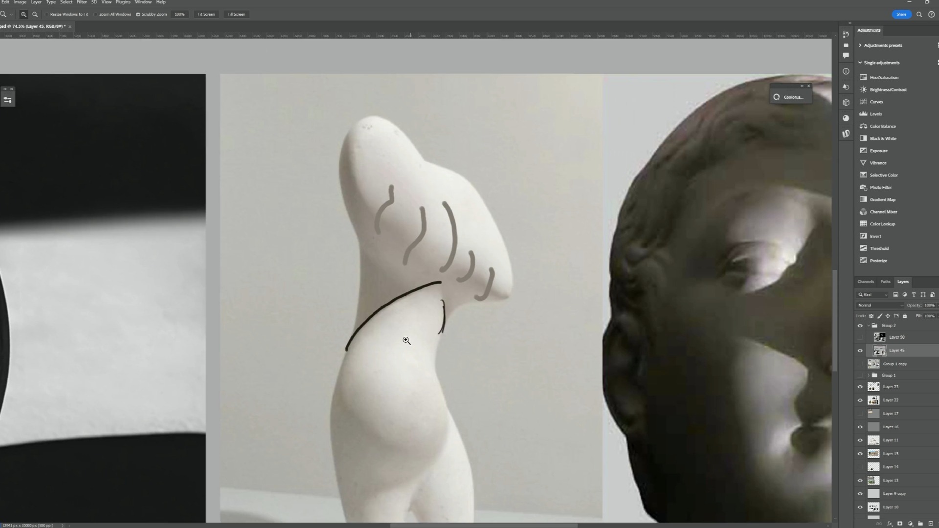
Task: Close the document tab Layer 45
Action: 70,26
